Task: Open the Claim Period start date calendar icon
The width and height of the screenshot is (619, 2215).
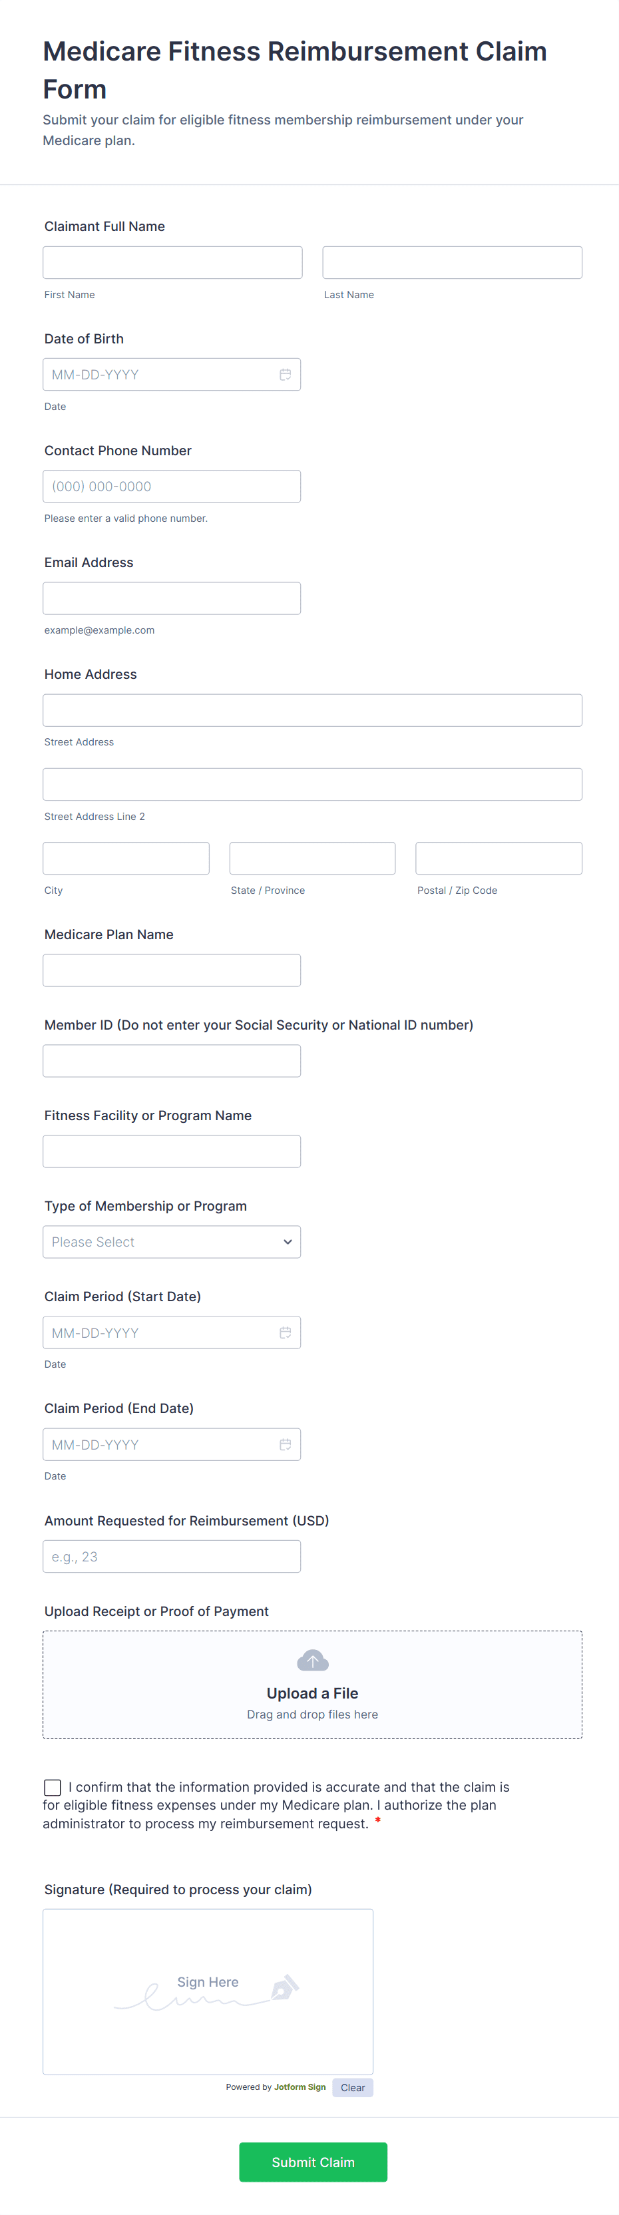Action: 286,1332
